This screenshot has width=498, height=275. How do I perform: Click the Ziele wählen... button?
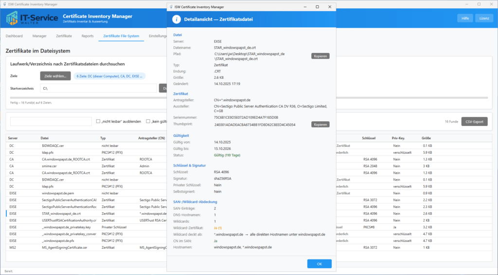point(55,76)
